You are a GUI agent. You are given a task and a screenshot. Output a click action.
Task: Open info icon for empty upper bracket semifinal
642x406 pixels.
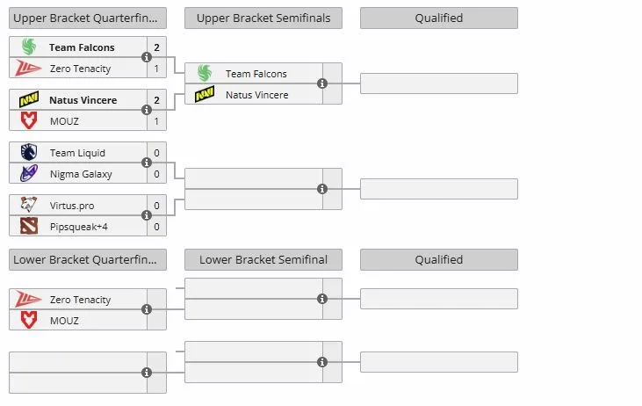pos(322,189)
